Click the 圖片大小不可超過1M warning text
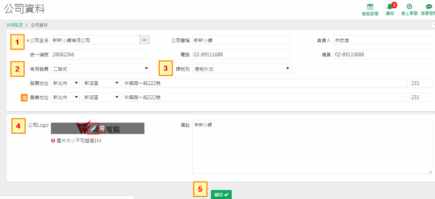Image resolution: width=435 pixels, height=199 pixels. pos(79,141)
